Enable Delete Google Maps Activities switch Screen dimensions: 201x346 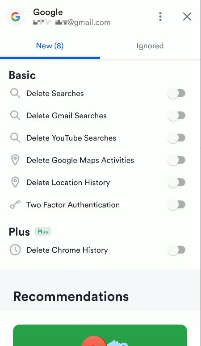(x=176, y=160)
